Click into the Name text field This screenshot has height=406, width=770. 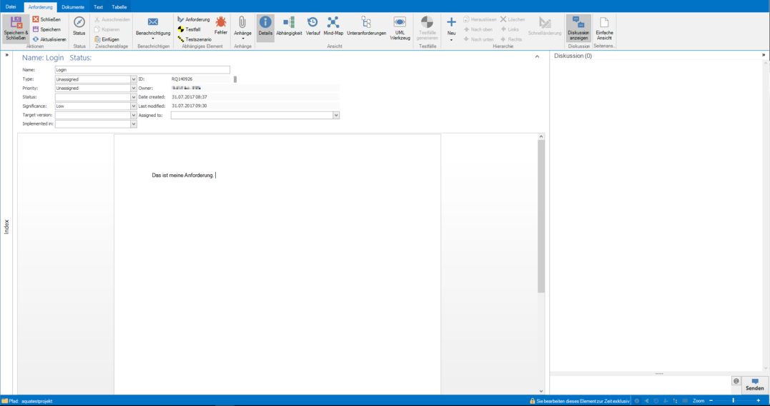tap(142, 70)
